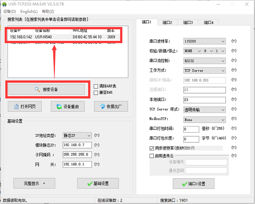This screenshot has height=204, width=255.
Task: Uncheck Sync Baud Rate RFC2217 (同步波特率) checkbox
Action: pos(152,148)
